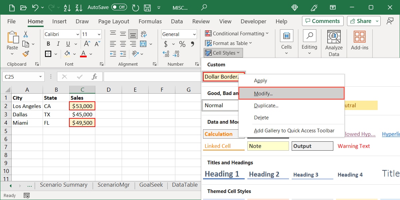This screenshot has height=200, width=400.
Task: Click the Share button
Action: [362, 21]
